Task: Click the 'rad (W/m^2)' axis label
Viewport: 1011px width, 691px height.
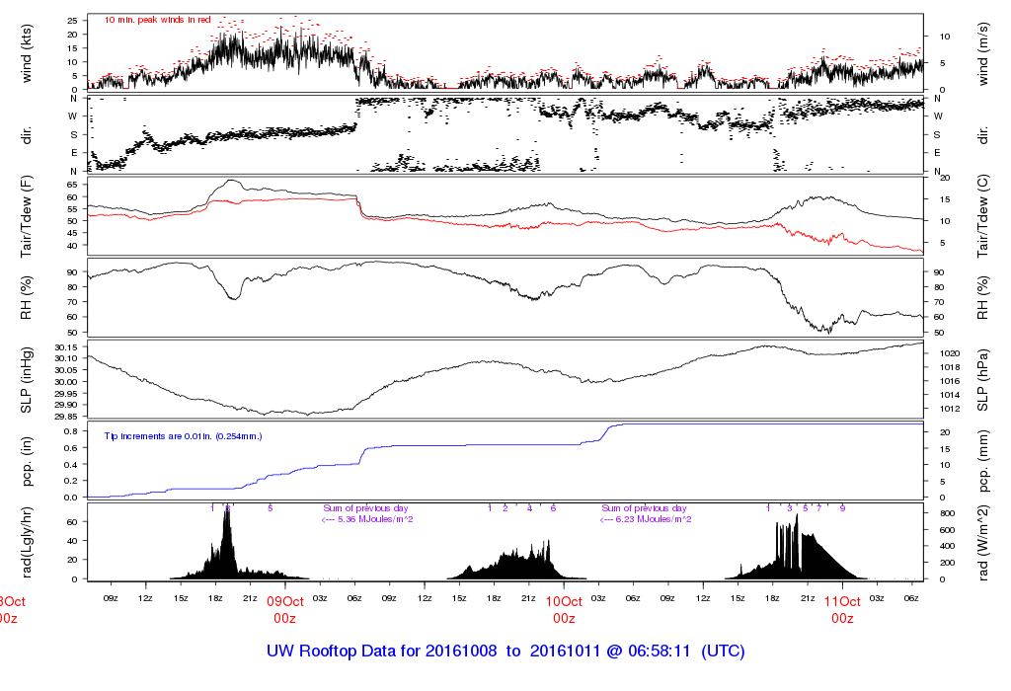Action: [982, 543]
